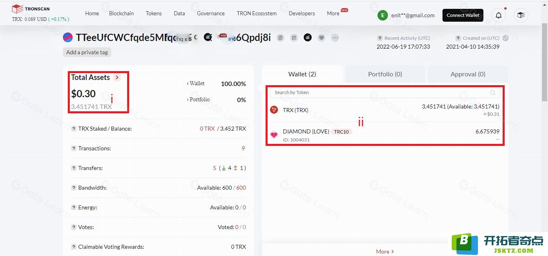Expand the More link under wallet tokens
The image size is (548, 256).
[385, 252]
